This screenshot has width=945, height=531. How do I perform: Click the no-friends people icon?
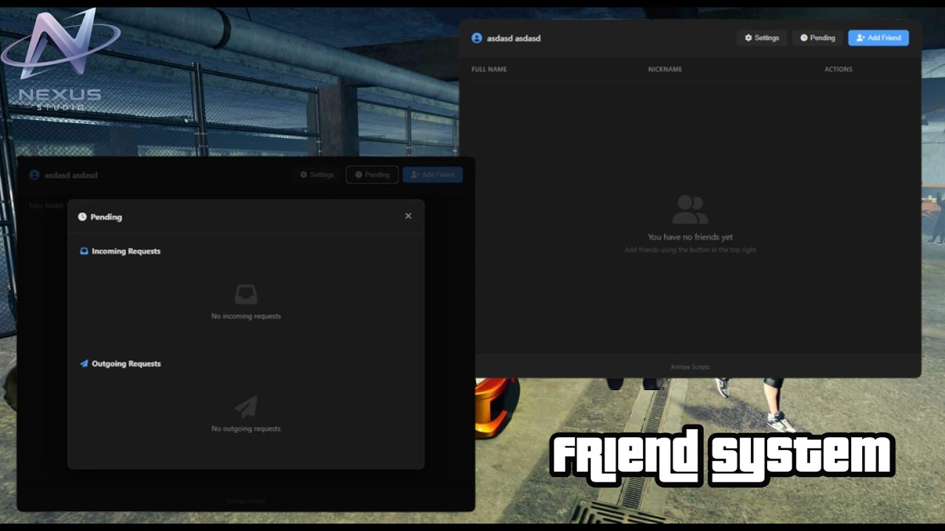point(690,209)
